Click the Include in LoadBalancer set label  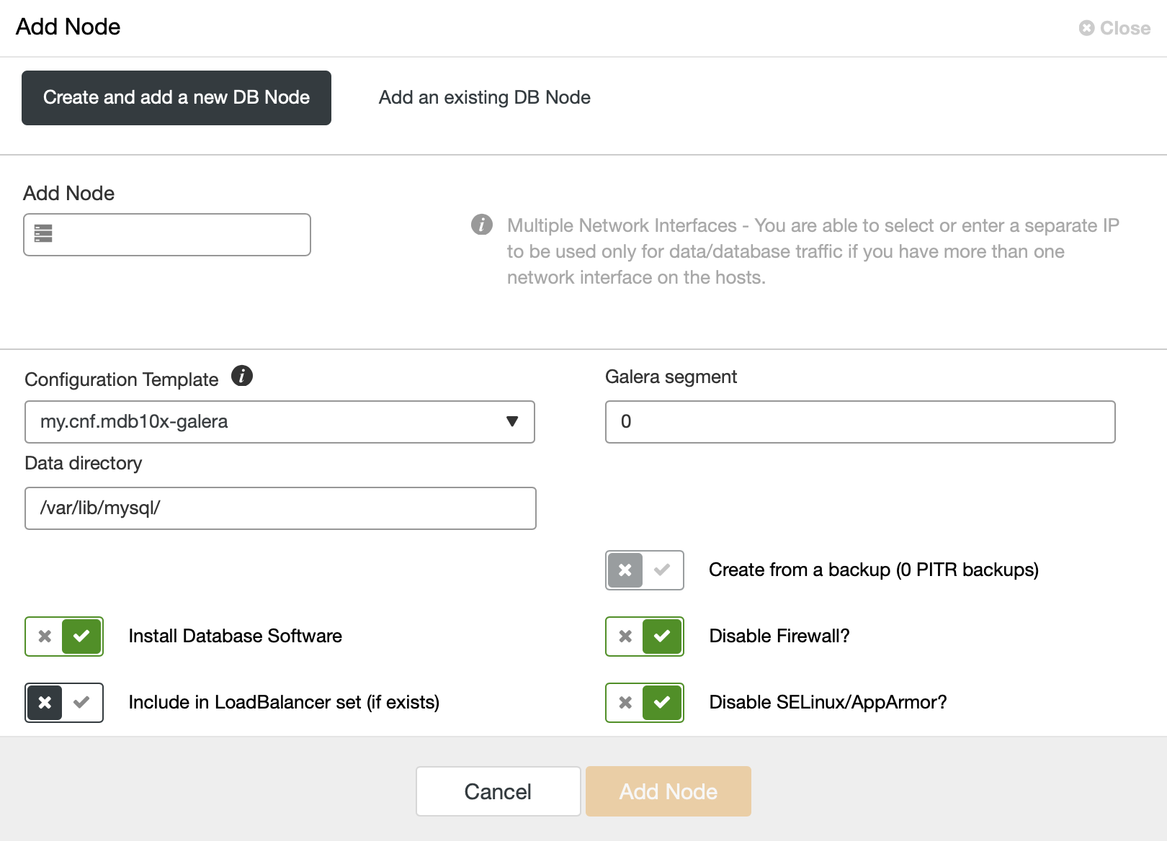(284, 703)
